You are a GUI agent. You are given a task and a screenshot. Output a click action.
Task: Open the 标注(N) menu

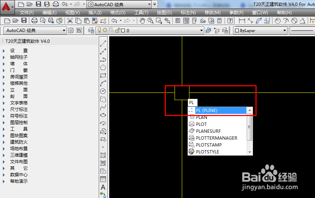coord(188,13)
